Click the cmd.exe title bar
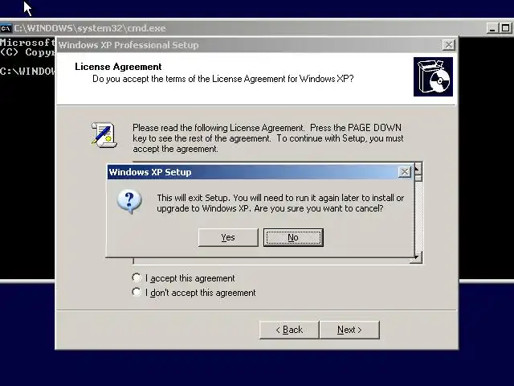 243,28
